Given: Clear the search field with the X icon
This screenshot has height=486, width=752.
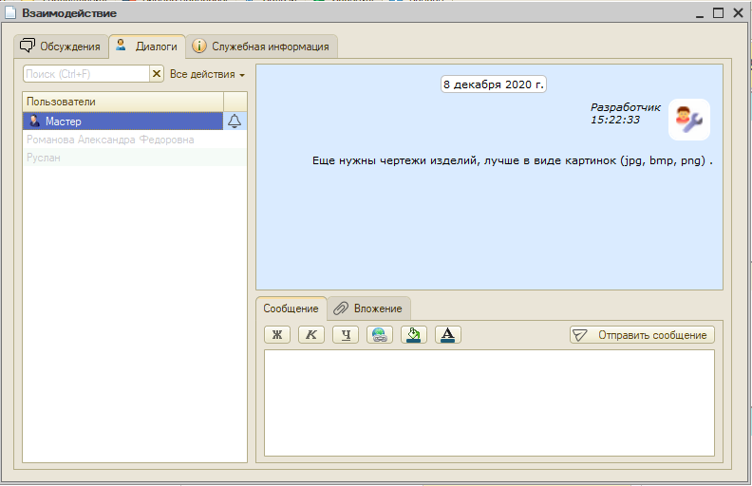Looking at the screenshot, I should pyautogui.click(x=157, y=74).
